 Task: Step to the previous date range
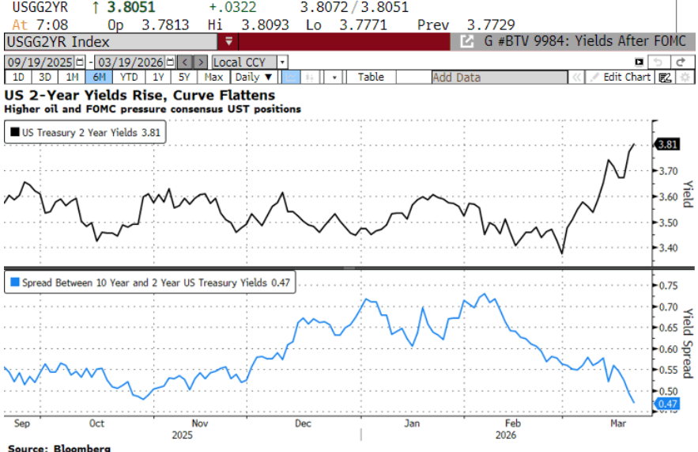click(x=185, y=62)
